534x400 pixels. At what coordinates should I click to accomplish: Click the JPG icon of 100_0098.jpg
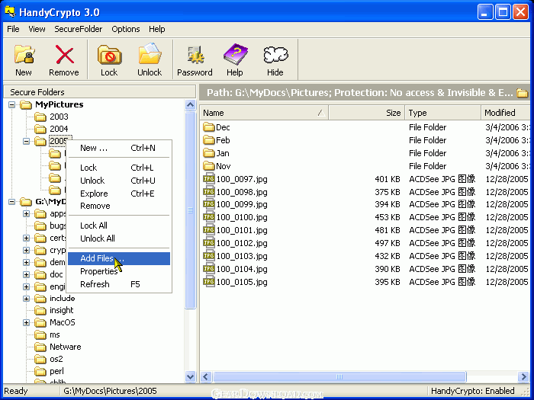pos(209,192)
